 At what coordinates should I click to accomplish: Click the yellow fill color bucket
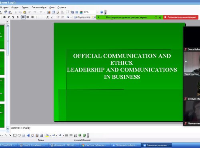coord(47,135)
